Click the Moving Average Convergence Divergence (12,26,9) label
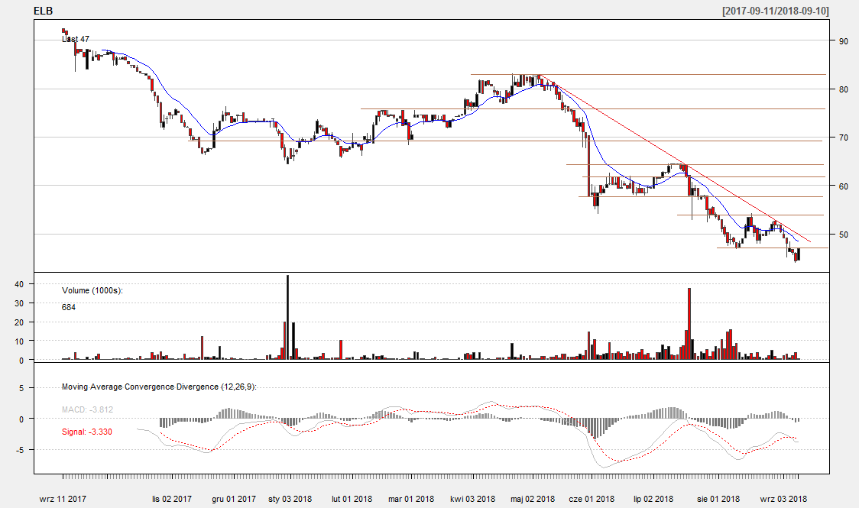 click(x=159, y=387)
